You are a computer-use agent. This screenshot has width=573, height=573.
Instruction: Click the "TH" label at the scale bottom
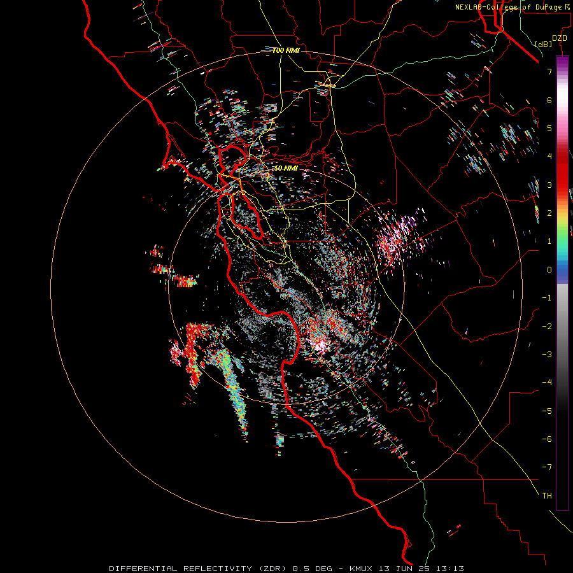[547, 495]
